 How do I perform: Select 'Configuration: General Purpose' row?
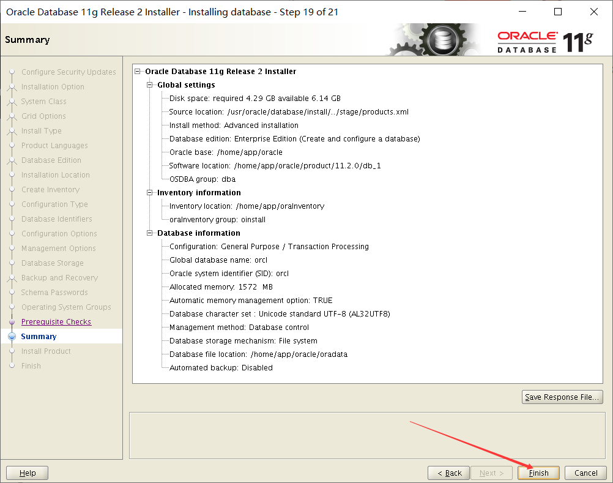(269, 246)
